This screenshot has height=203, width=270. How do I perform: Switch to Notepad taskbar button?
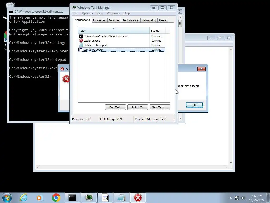pyautogui.click(x=121, y=198)
